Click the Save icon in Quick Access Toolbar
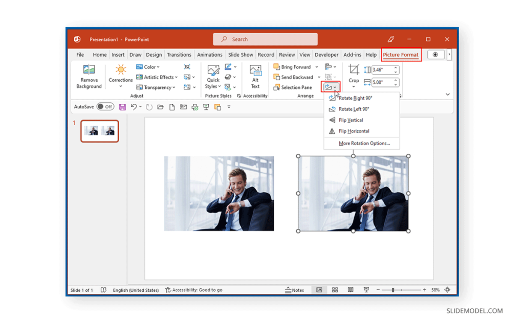Screen dimensions: 524x324 122,107
